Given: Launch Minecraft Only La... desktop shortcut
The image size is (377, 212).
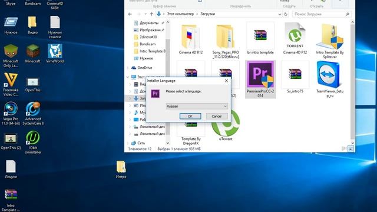Looking at the screenshot, I should [x=11, y=56].
